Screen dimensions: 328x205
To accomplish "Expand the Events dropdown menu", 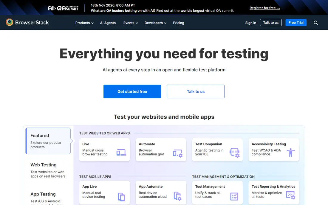I will click(131, 23).
